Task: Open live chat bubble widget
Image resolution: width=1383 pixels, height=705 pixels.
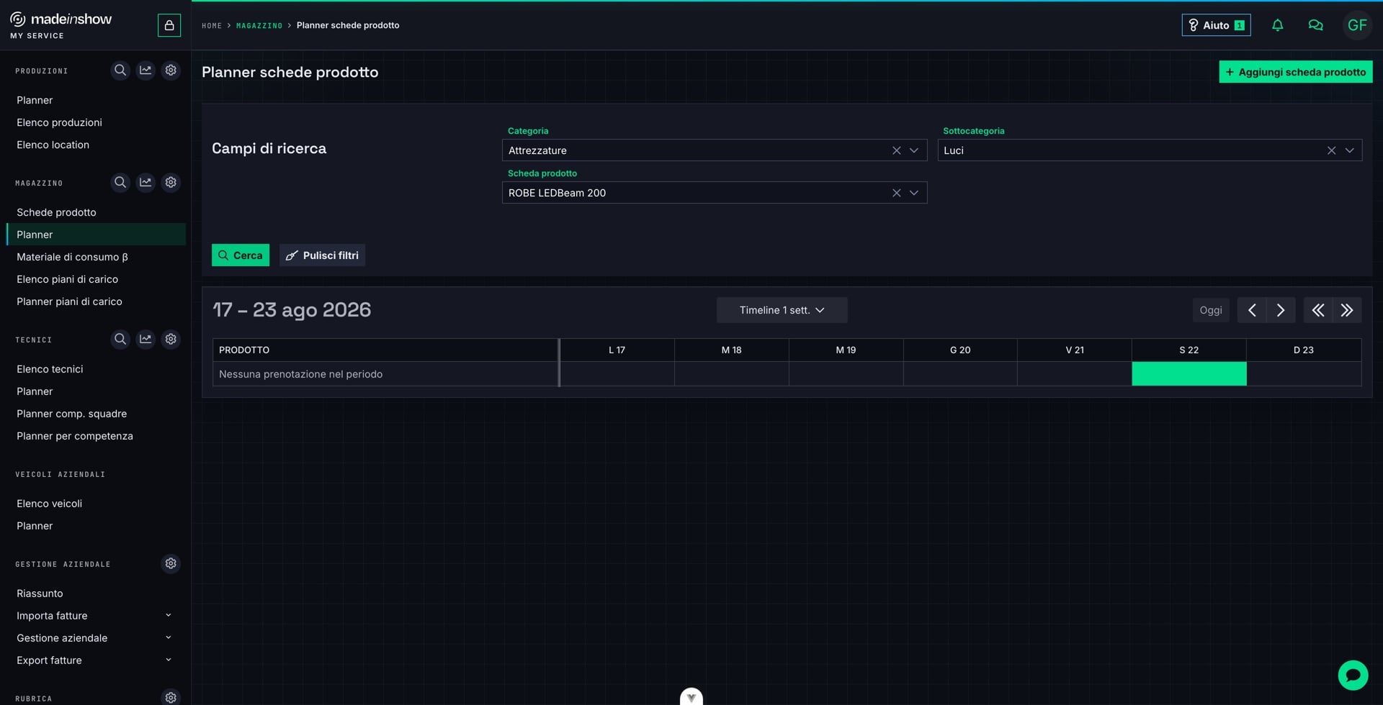Action: point(1353,675)
